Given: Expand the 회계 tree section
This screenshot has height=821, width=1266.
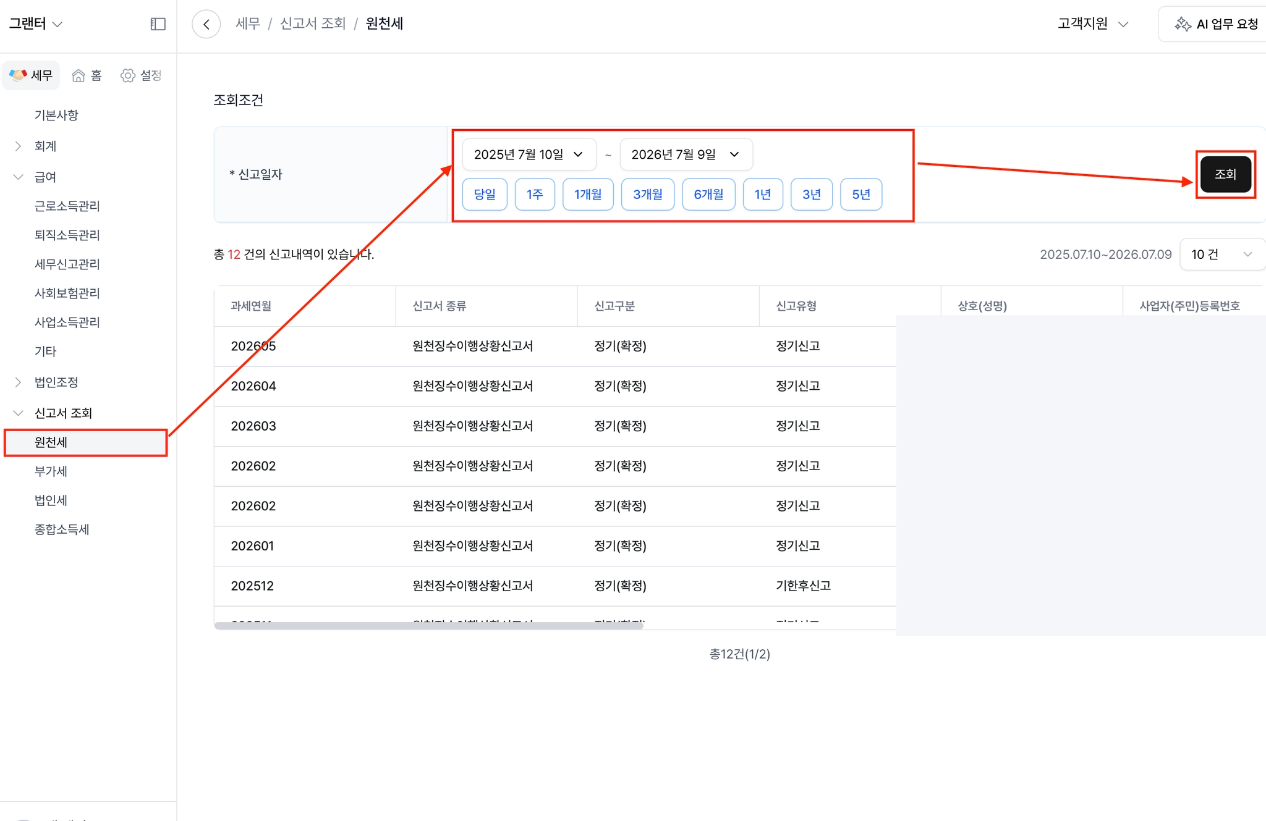Looking at the screenshot, I should (x=18, y=146).
